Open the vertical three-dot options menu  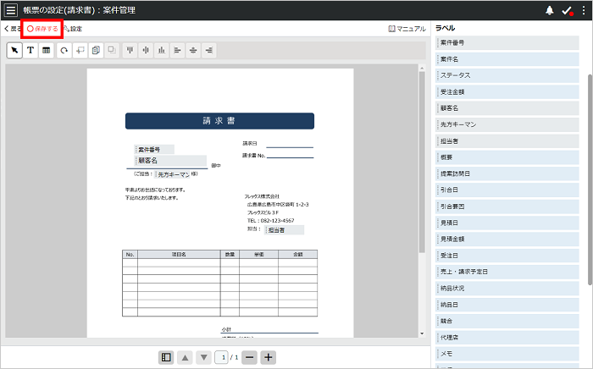click(584, 10)
